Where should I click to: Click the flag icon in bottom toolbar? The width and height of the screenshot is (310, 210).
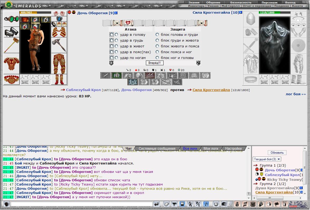(x=276, y=204)
